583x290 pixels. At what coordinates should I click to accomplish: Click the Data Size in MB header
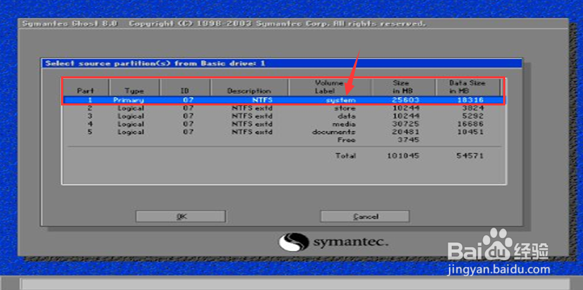point(468,87)
